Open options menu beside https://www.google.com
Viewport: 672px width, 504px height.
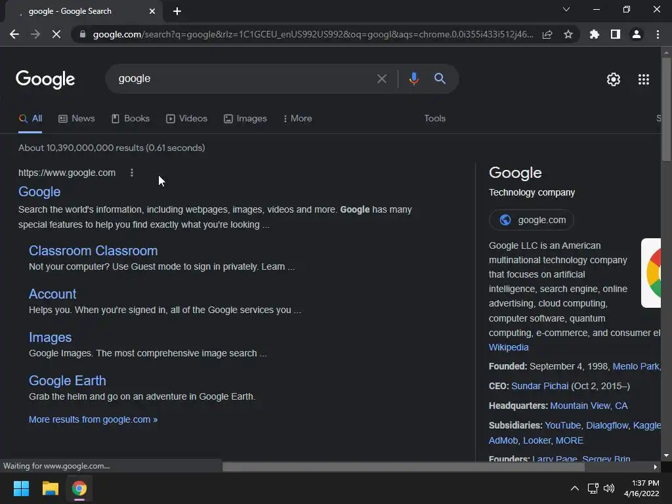131,173
